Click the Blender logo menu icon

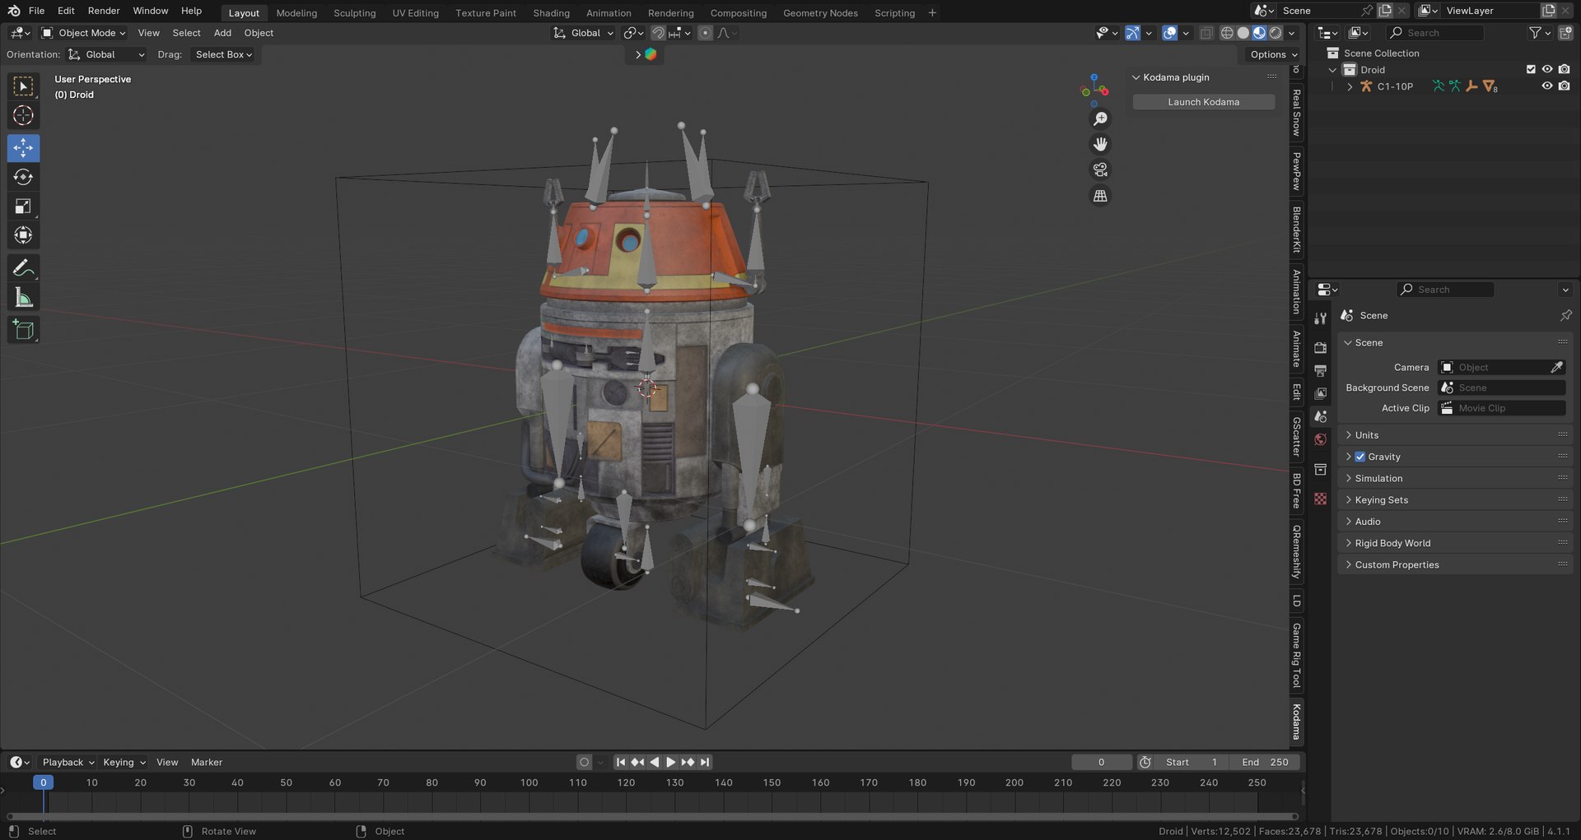[x=14, y=11]
